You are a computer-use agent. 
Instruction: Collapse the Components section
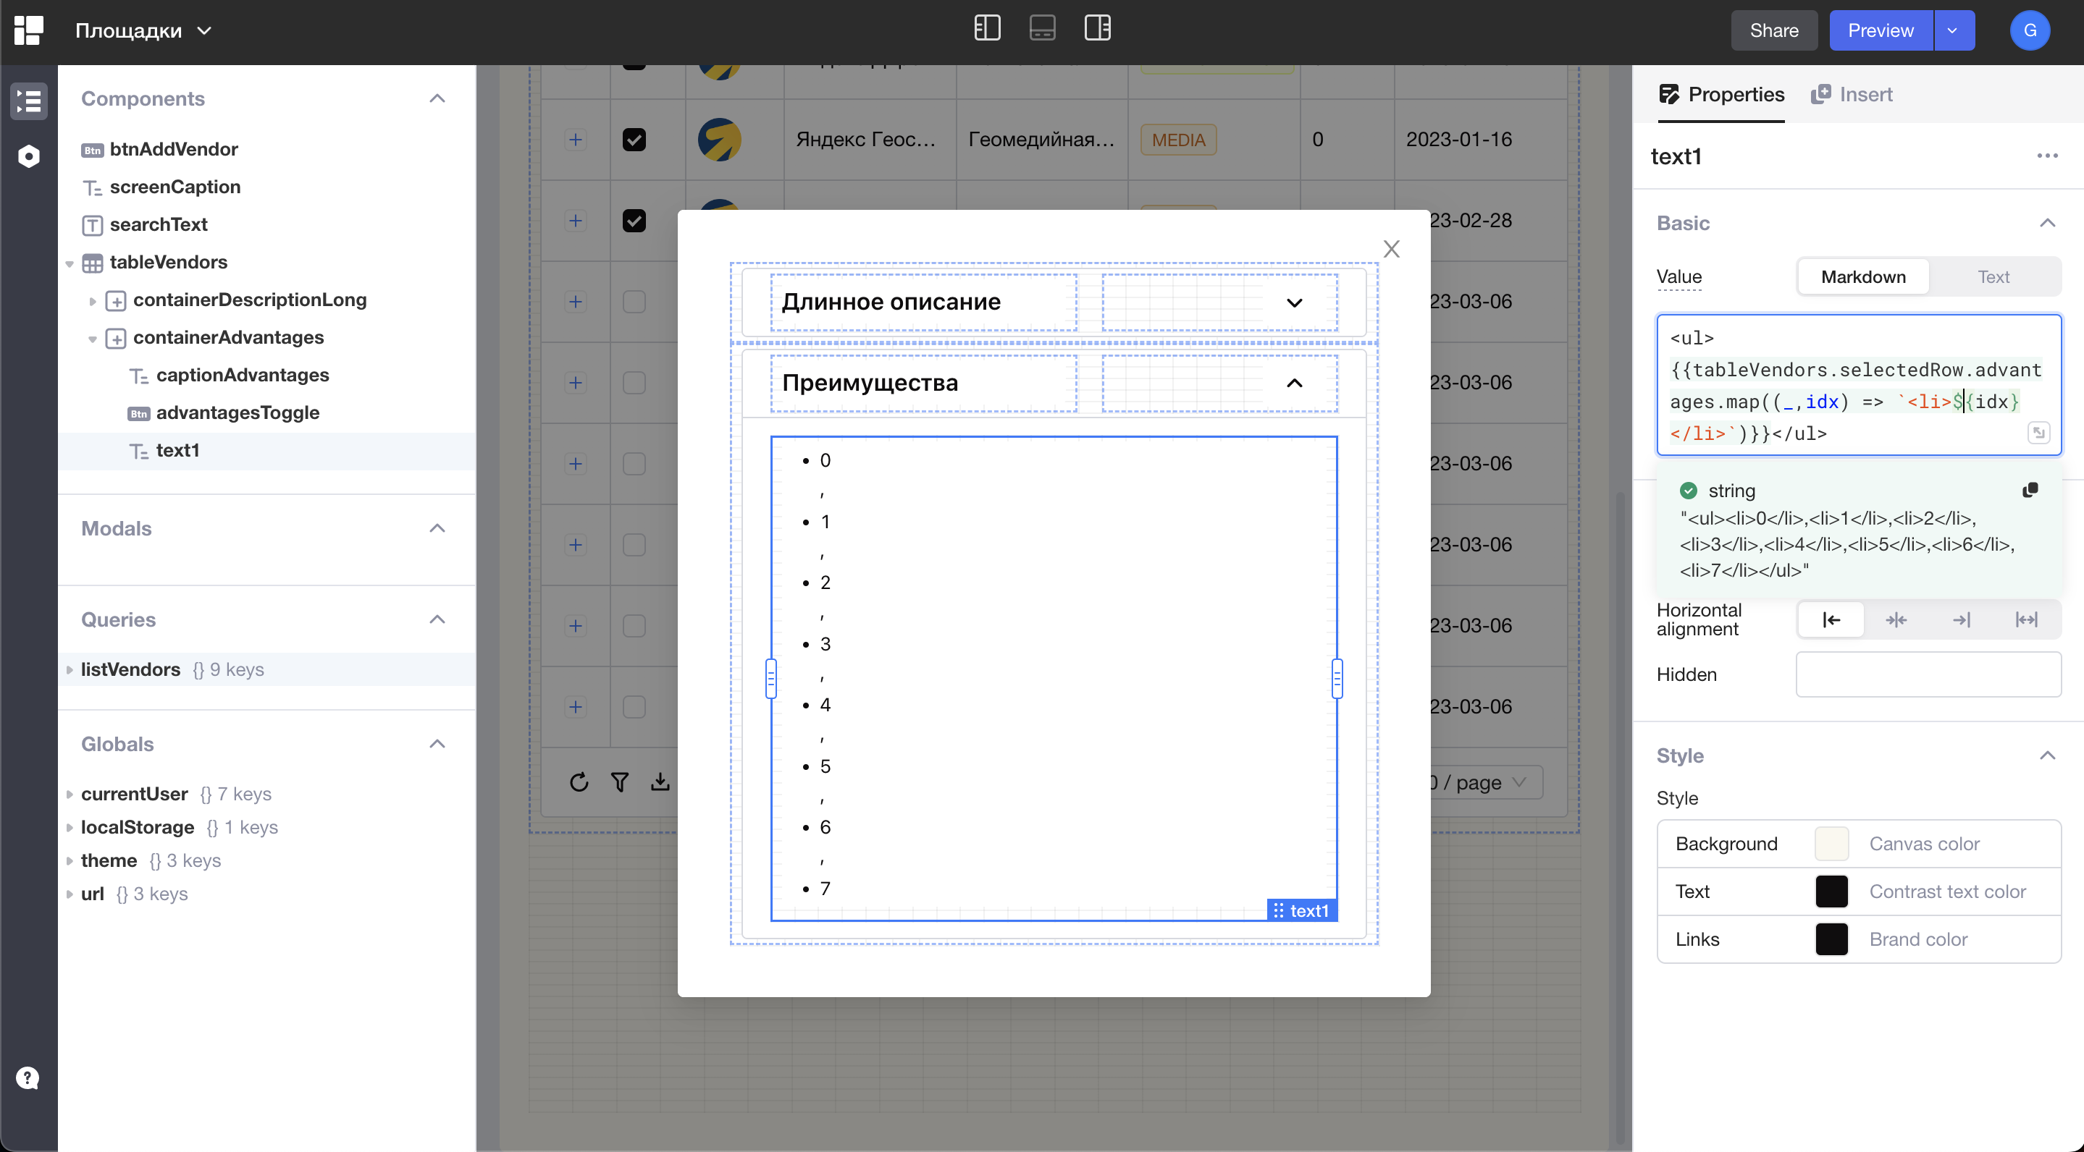click(437, 98)
